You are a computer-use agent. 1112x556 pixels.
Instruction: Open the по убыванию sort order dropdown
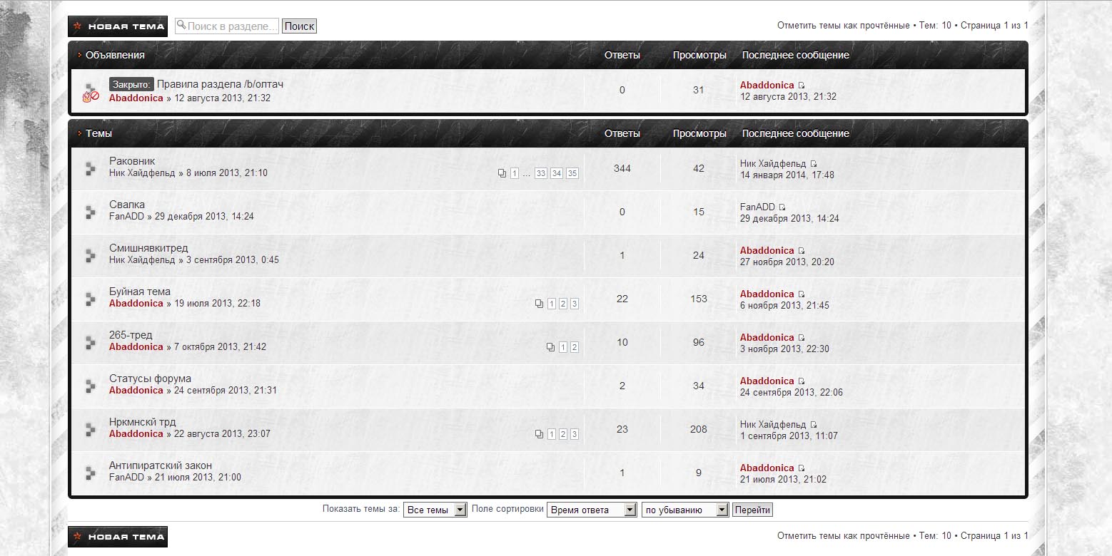click(685, 510)
